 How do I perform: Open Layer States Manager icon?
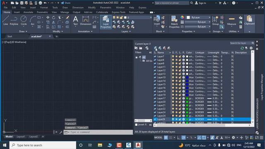(x=147, y=48)
